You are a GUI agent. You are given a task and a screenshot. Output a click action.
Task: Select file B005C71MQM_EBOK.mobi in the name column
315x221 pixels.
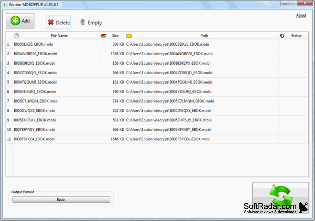pyautogui.click(x=36, y=101)
